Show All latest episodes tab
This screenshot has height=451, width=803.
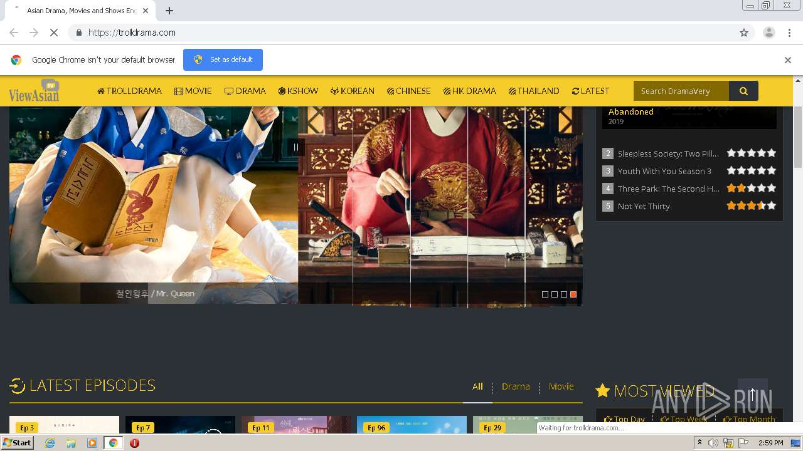[x=477, y=386]
